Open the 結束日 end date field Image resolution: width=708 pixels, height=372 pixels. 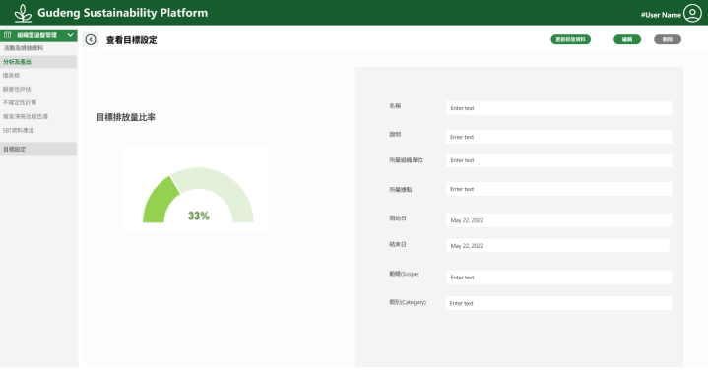point(557,246)
